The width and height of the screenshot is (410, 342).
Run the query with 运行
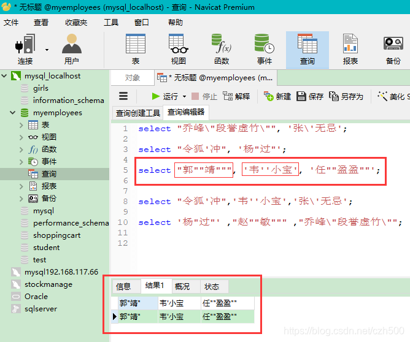coord(165,97)
